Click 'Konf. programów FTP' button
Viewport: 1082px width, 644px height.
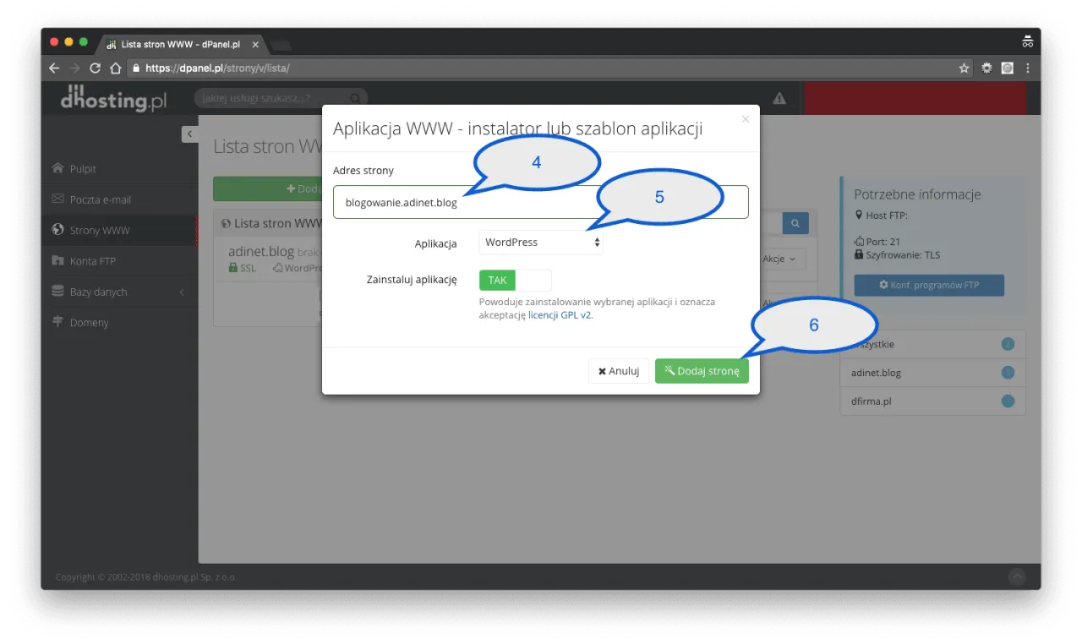coord(929,285)
